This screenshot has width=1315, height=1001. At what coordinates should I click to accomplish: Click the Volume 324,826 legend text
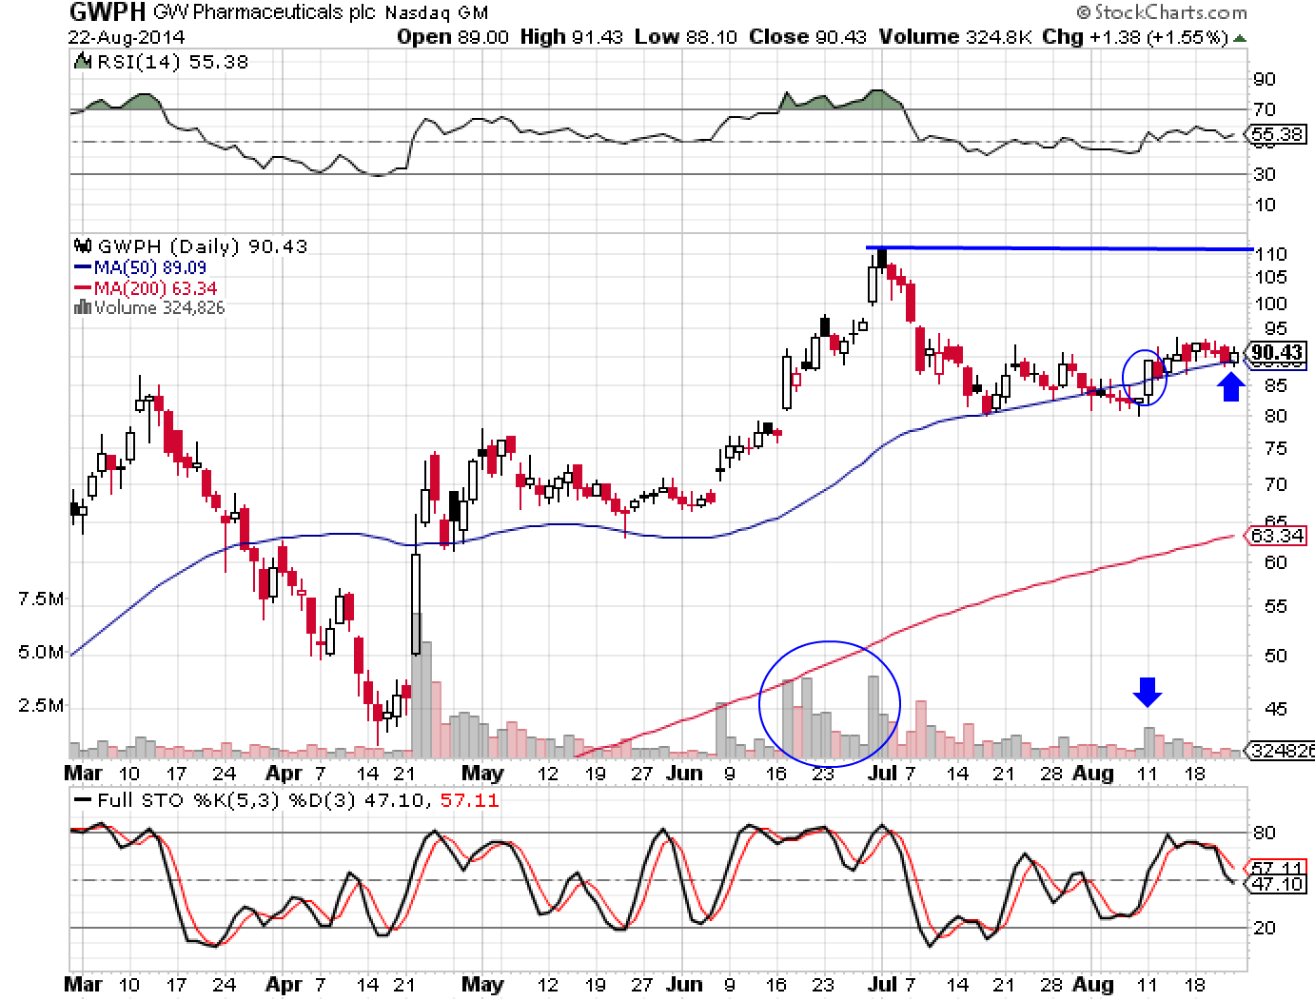[159, 307]
